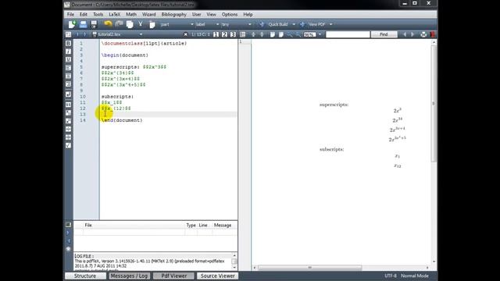Open the Edit menu
This screenshot has width=500, height=281.
pos(84,14)
